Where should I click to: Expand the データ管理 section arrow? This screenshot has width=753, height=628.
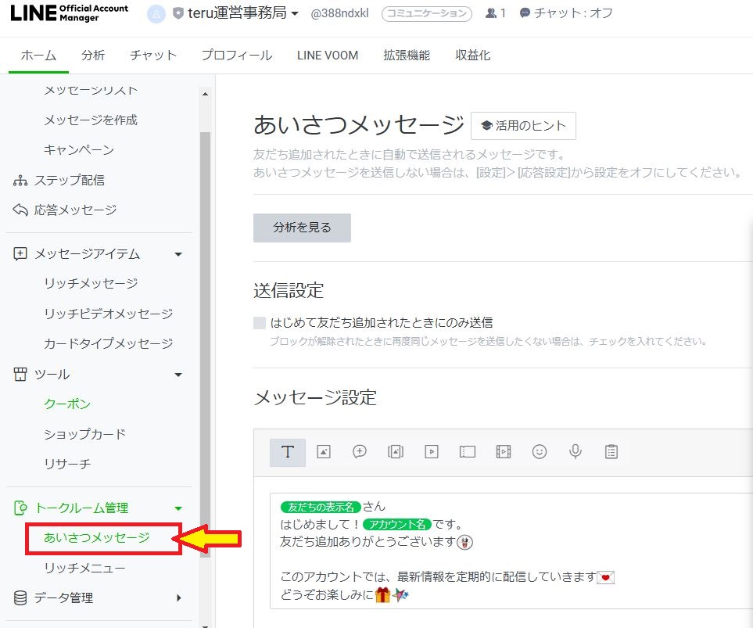click(x=178, y=598)
